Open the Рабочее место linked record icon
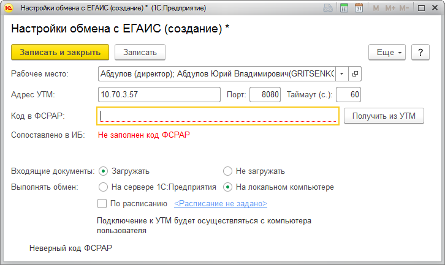The height and width of the screenshot is (265, 445). [355, 74]
